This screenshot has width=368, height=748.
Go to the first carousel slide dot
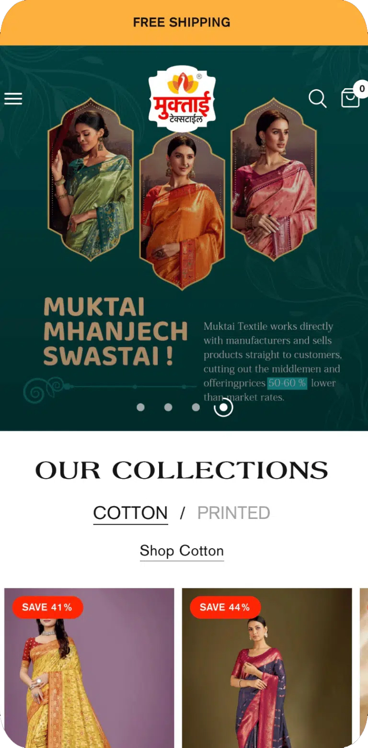[140, 407]
